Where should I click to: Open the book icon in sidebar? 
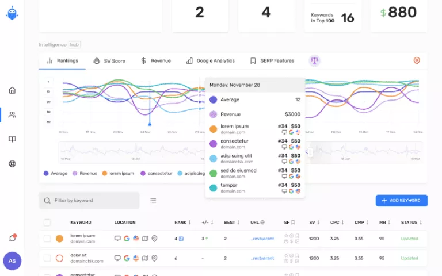(12, 139)
